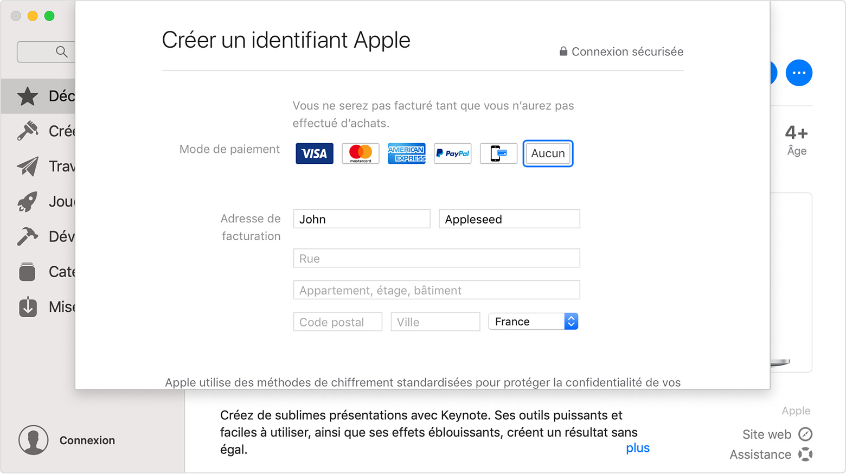This screenshot has width=846, height=474.
Task: Click the 4+ age rating text
Action: [x=797, y=132]
